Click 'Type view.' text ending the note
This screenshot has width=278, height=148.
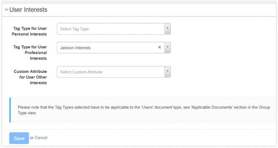click(27, 113)
